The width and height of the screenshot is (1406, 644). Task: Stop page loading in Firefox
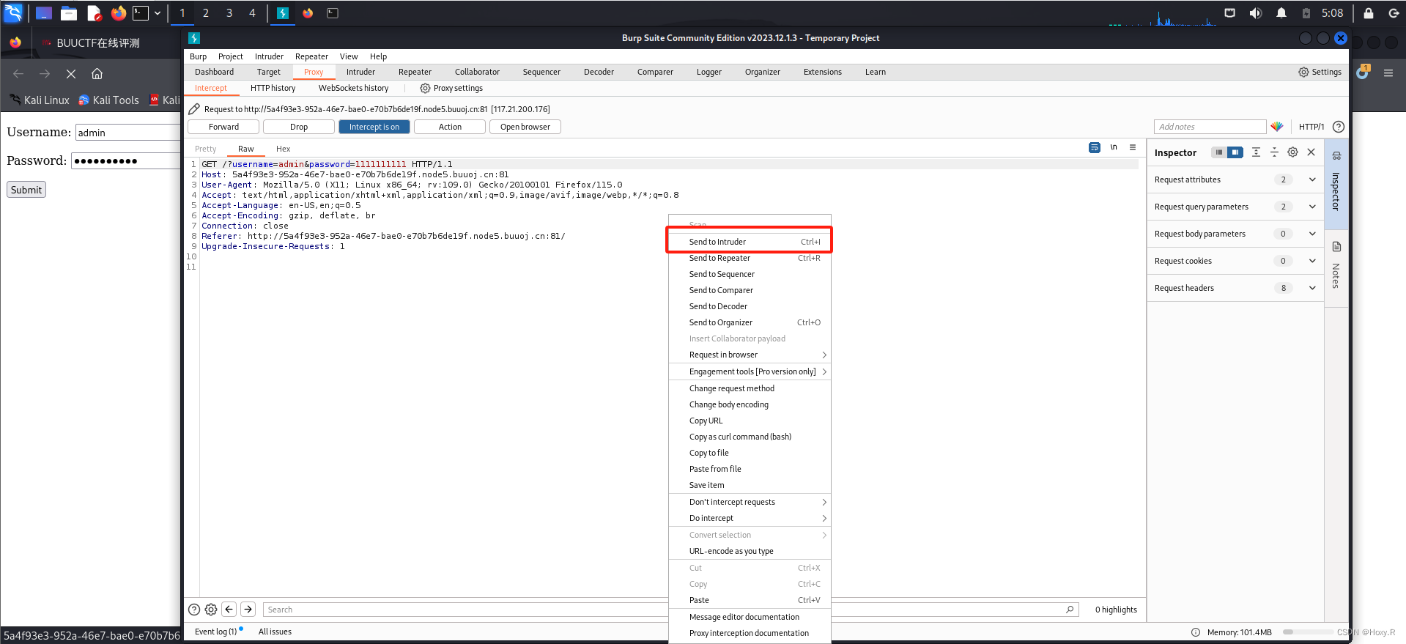tap(71, 74)
